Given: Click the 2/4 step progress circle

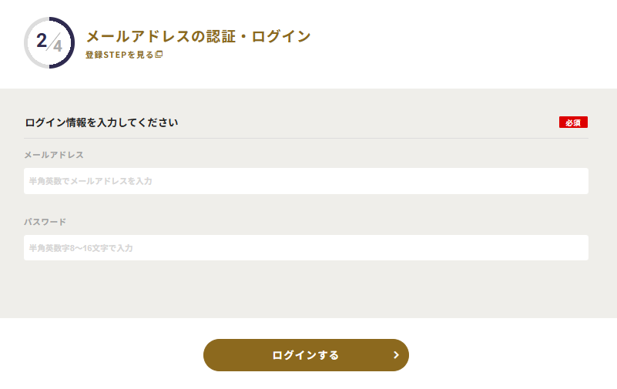Looking at the screenshot, I should [x=49, y=42].
